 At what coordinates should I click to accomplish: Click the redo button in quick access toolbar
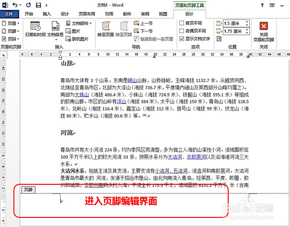click(28, 5)
